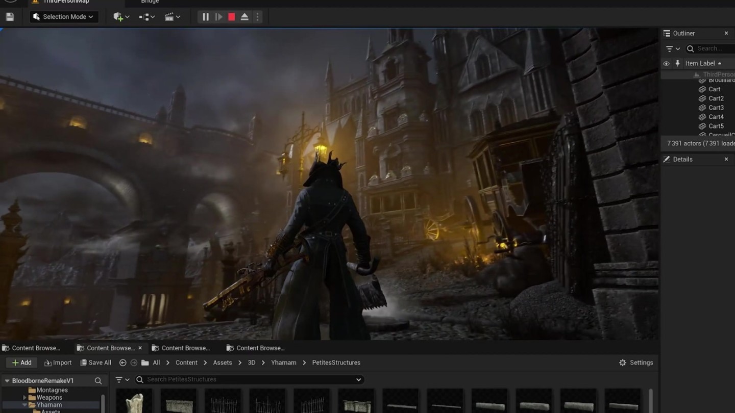
Task: Navigate to the Content breadcrumb
Action: coord(186,363)
